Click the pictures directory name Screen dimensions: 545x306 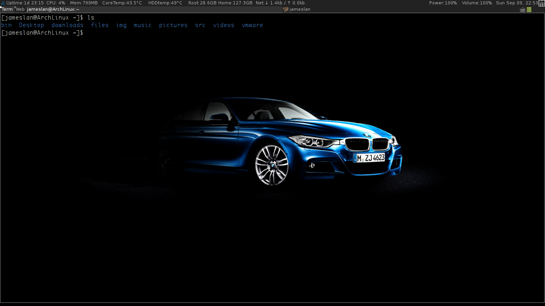(x=173, y=25)
